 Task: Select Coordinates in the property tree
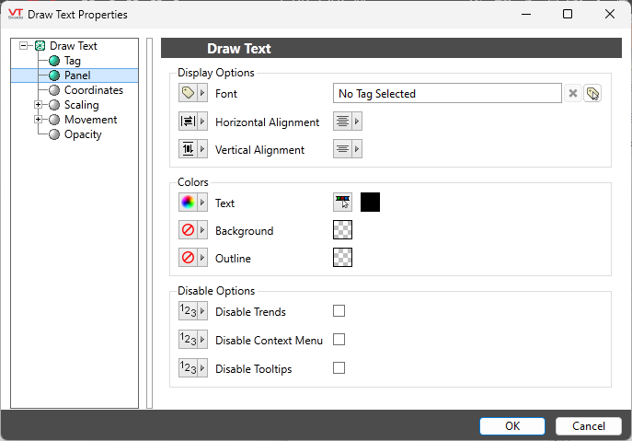click(93, 90)
